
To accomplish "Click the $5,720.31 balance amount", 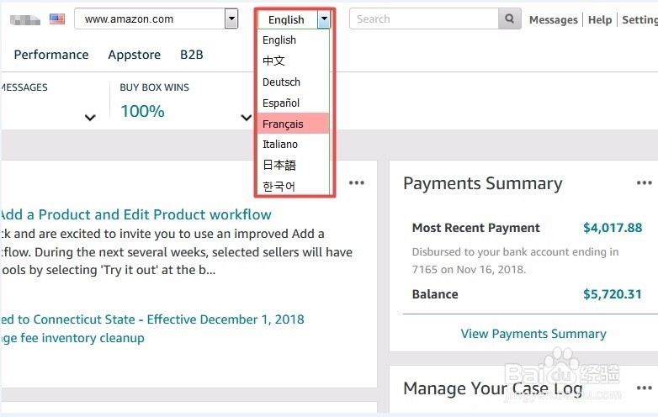I will pos(613,294).
